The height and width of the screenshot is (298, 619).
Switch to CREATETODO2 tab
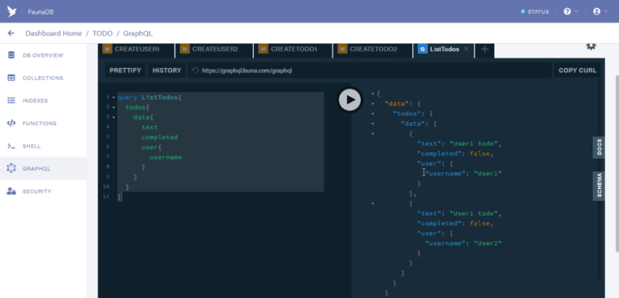tap(372, 49)
